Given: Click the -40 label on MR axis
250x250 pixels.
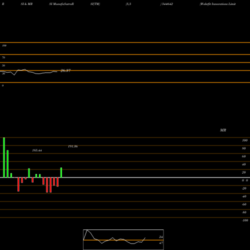Looking at the screenshot, I should [244, 196].
